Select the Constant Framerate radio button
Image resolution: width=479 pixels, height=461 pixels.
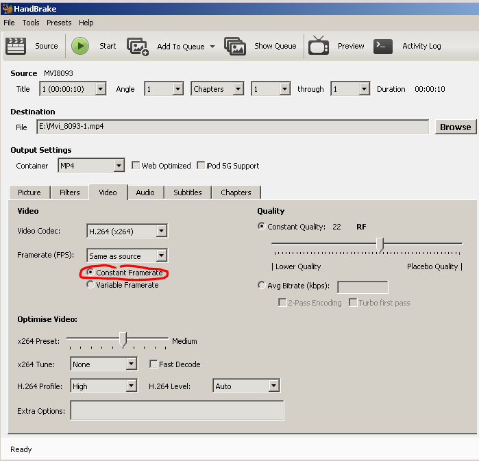click(x=90, y=272)
